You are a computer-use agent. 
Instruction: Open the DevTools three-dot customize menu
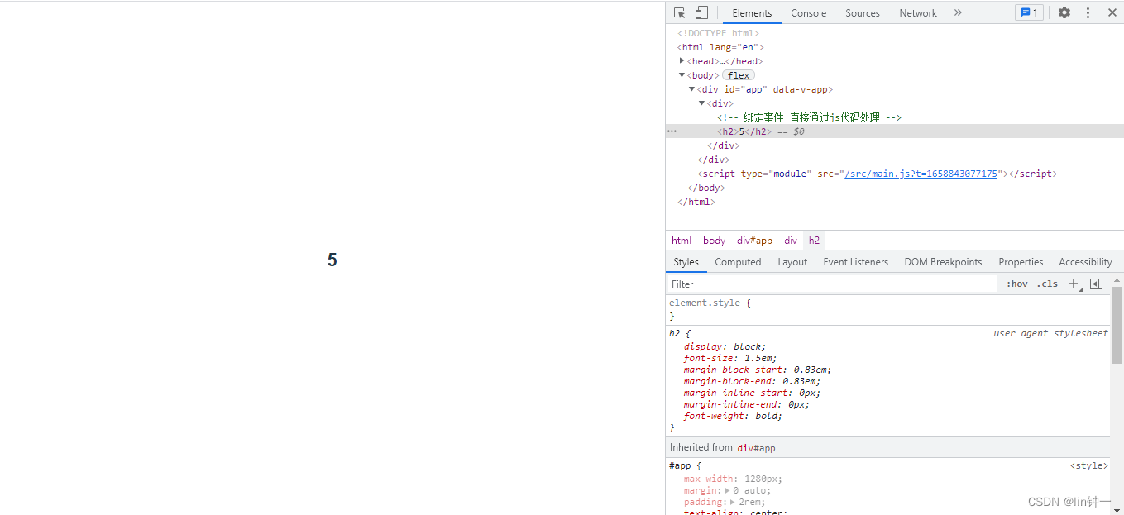point(1088,12)
